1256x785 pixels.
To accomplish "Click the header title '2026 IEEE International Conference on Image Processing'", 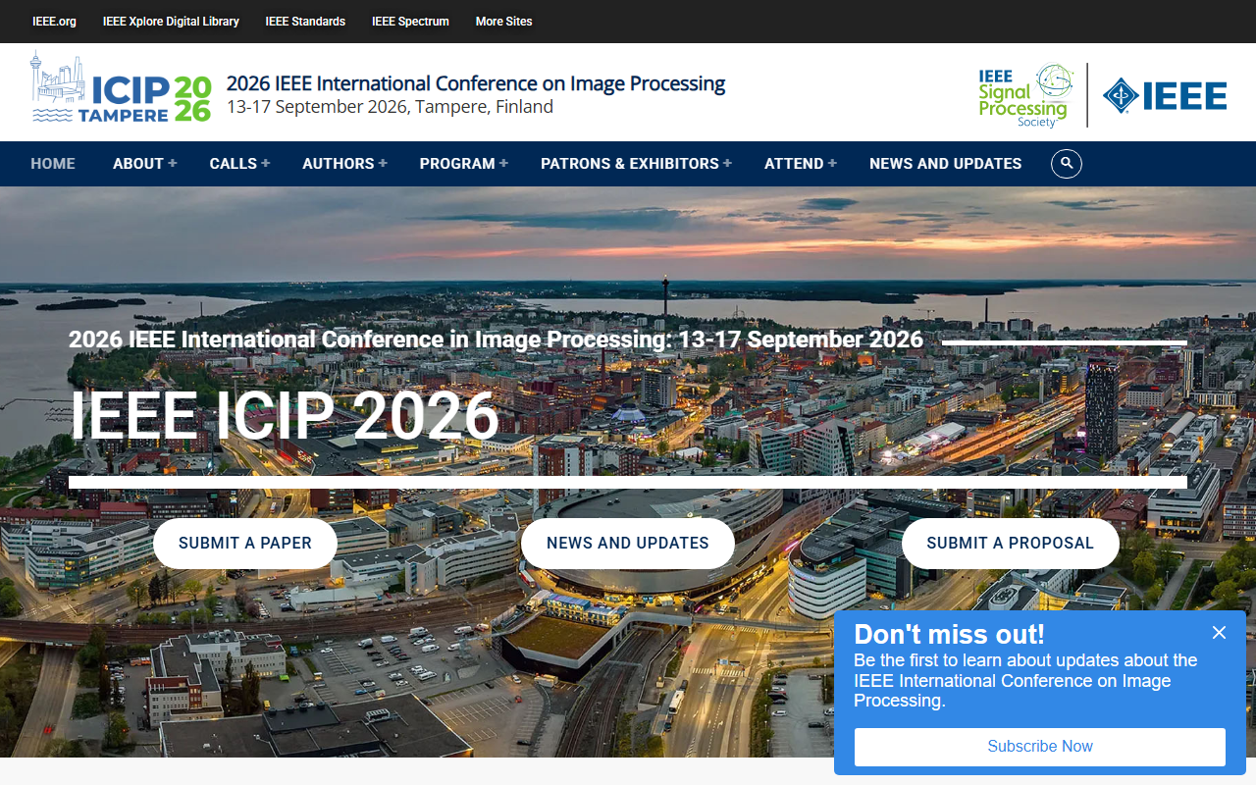I will coord(476,83).
